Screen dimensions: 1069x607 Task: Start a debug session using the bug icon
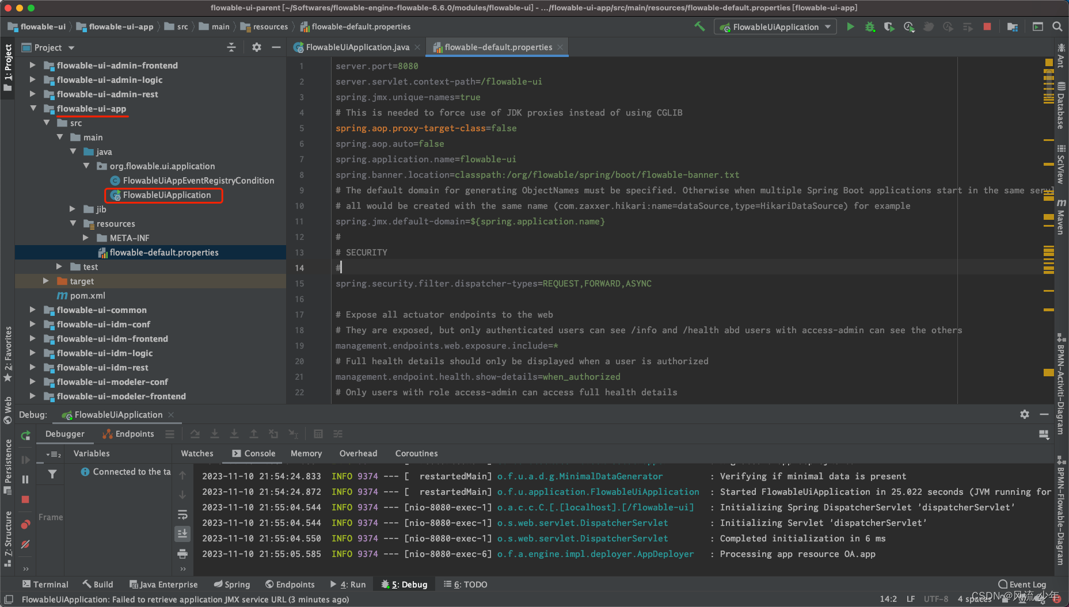[x=870, y=26]
